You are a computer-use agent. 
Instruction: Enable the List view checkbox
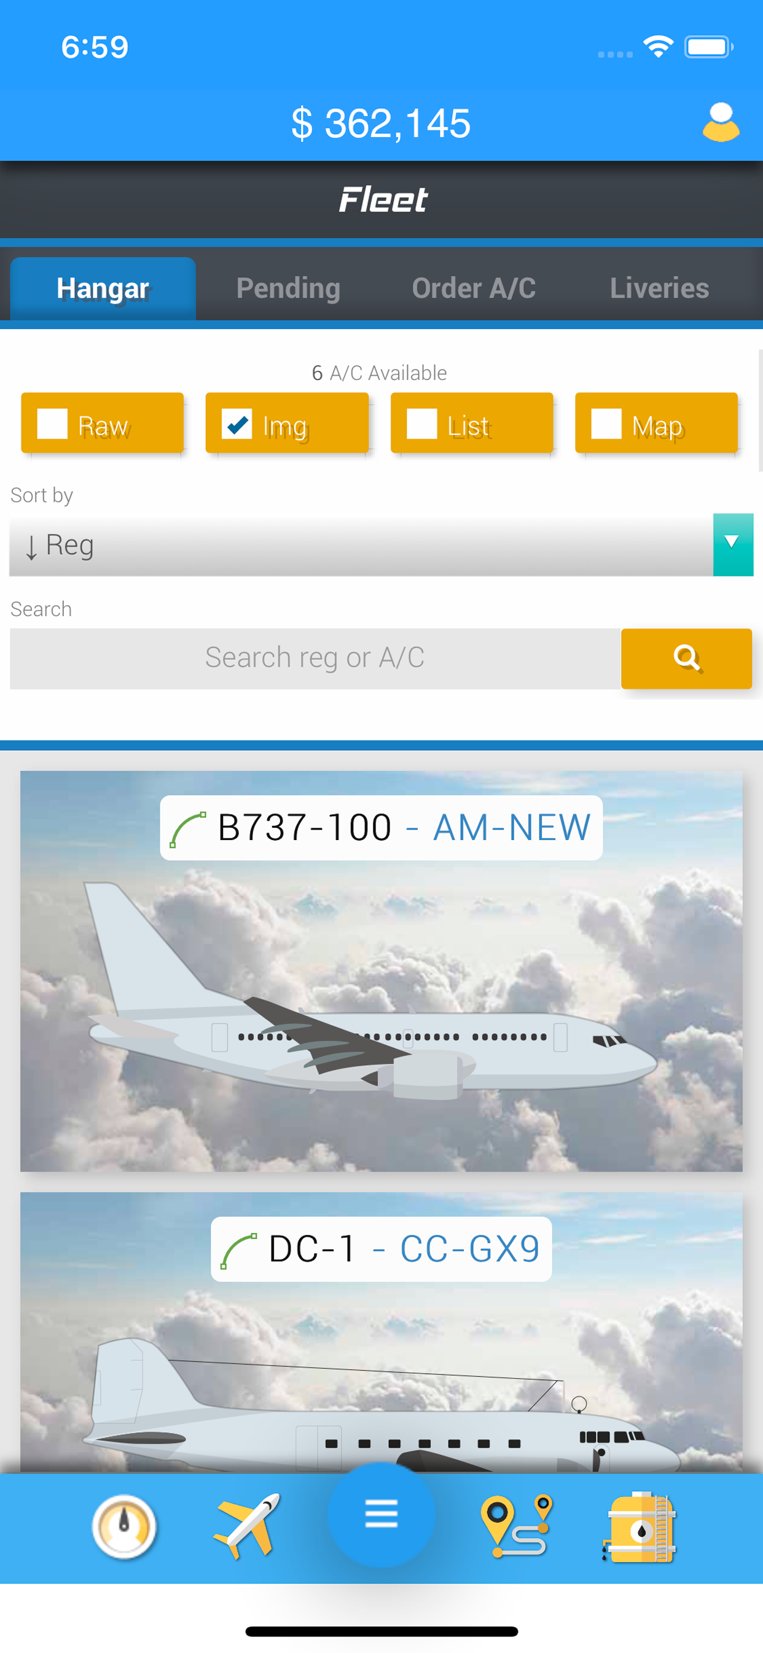(x=422, y=424)
